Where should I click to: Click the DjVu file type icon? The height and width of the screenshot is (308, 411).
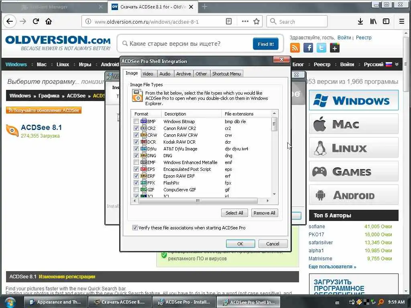click(x=143, y=148)
